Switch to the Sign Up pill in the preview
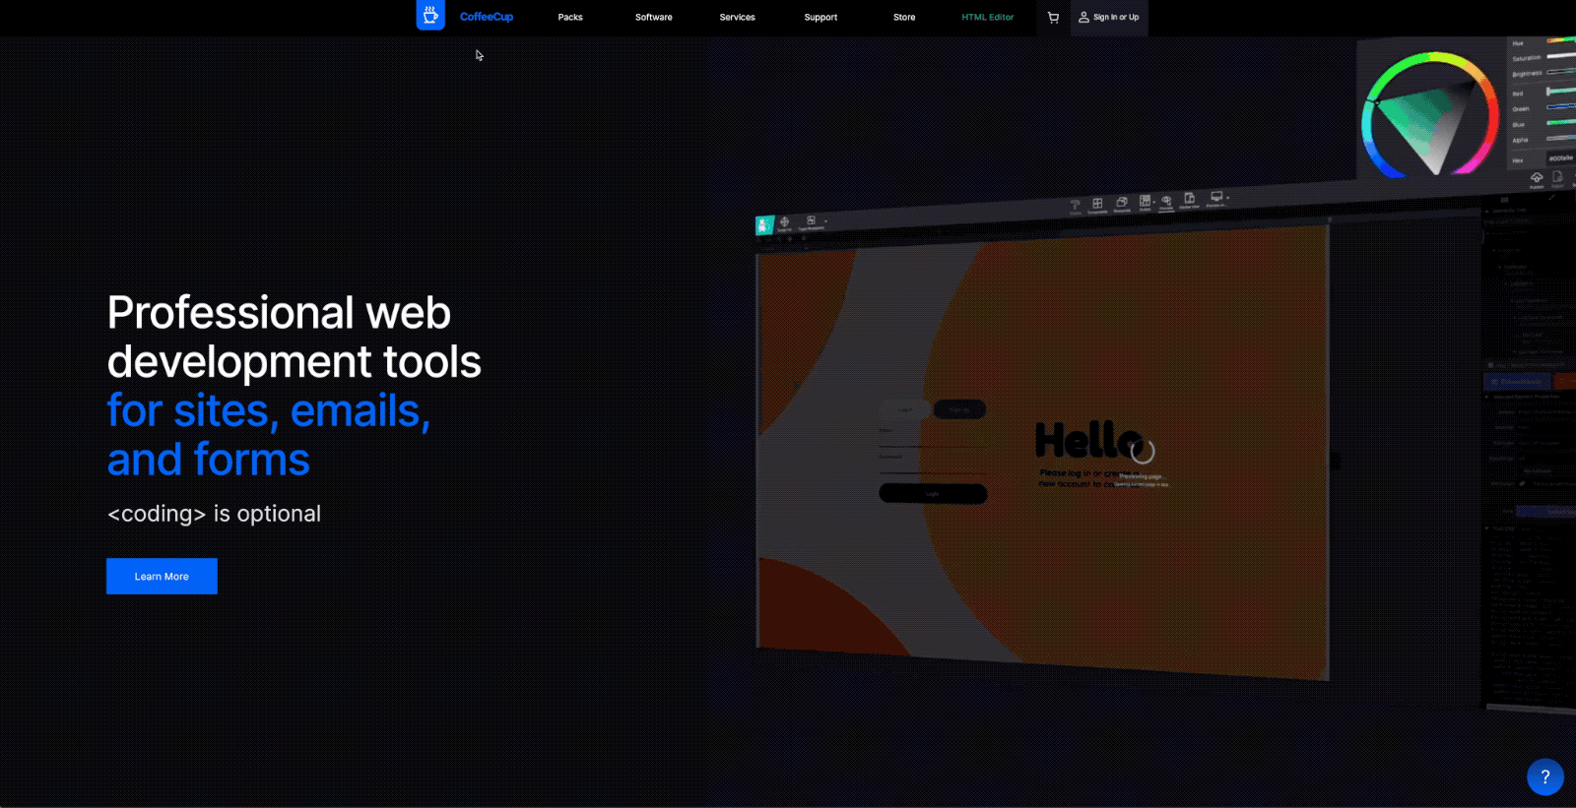Image resolution: width=1576 pixels, height=808 pixels. [x=959, y=409]
